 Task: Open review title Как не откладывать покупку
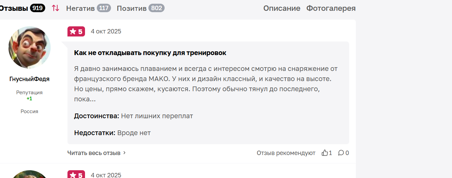pyautogui.click(x=150, y=53)
